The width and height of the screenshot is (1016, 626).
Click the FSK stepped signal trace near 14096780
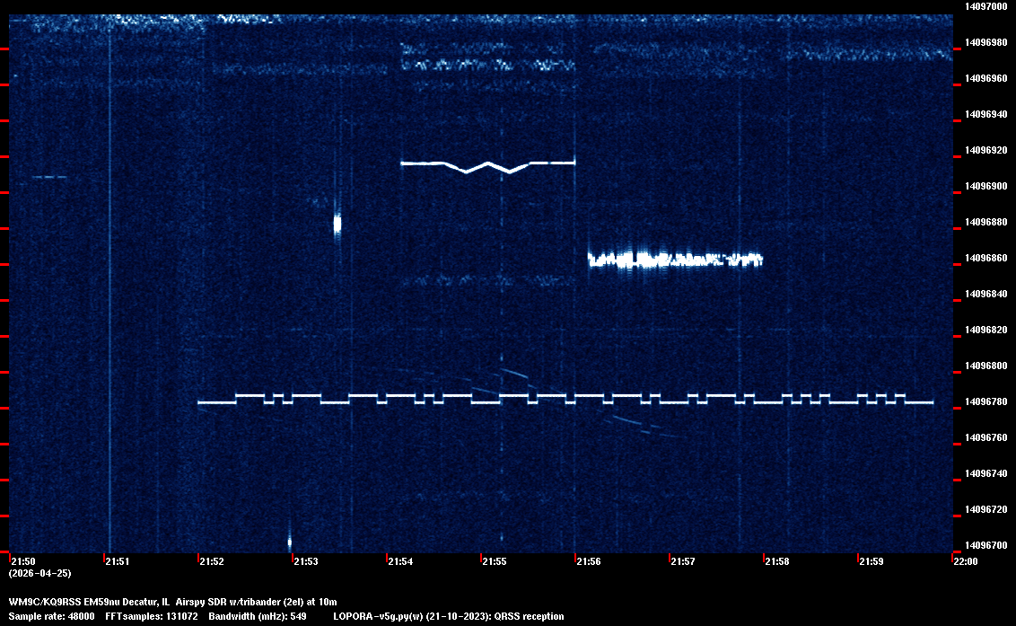[565, 398]
